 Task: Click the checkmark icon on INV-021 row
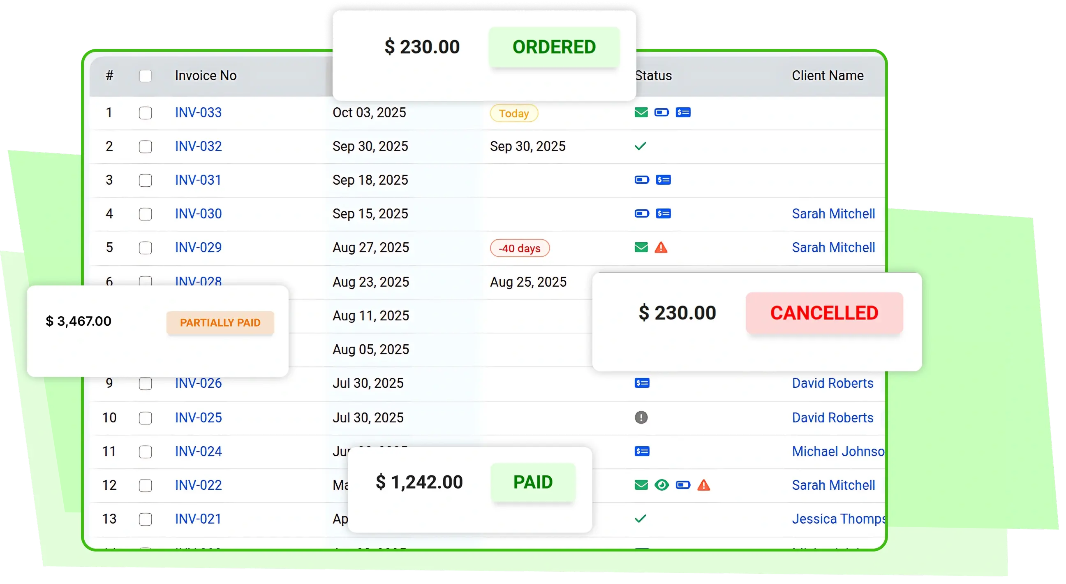click(x=641, y=519)
